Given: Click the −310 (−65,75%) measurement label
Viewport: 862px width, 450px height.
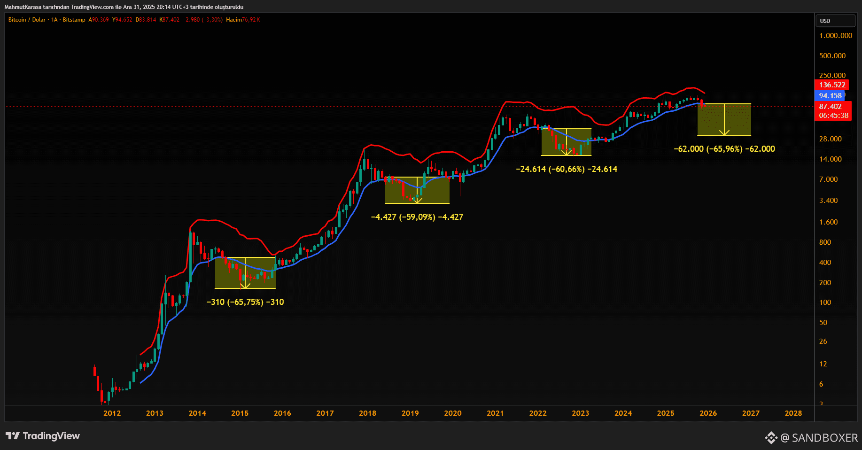Looking at the screenshot, I should coord(245,302).
